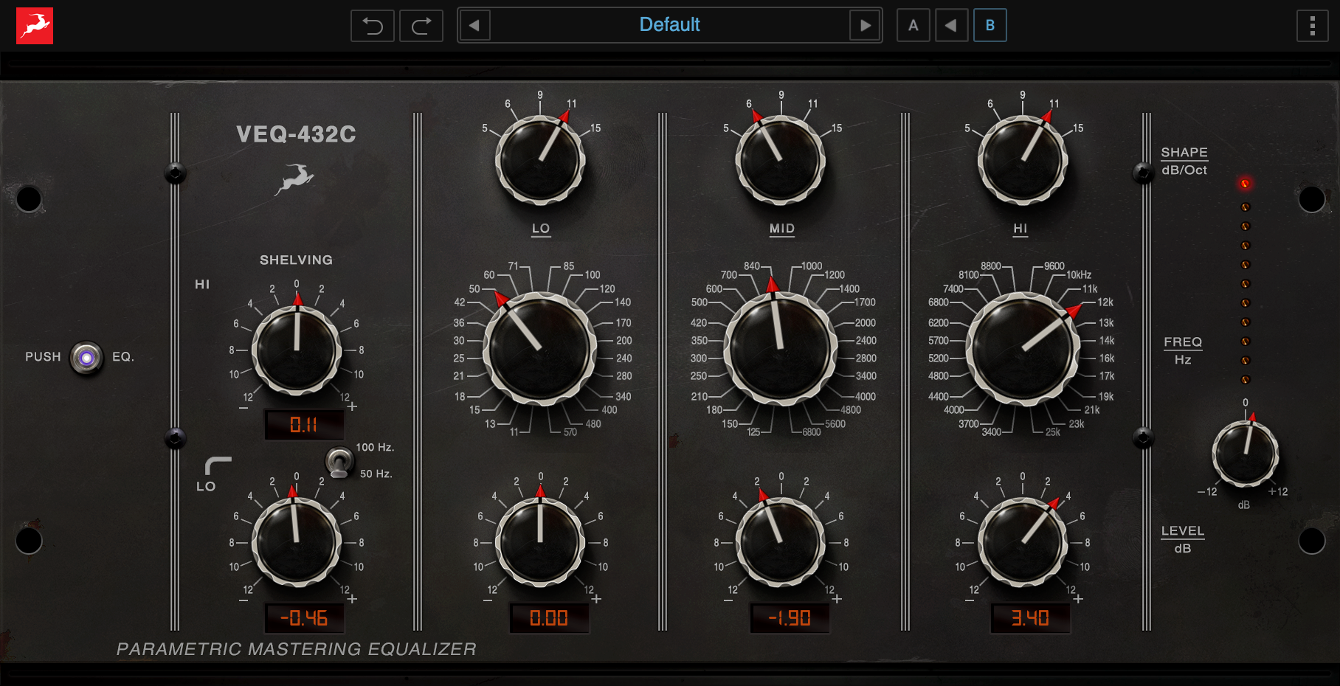The height and width of the screenshot is (686, 1340).
Task: Toggle the PUSH EQ bypass button
Action: 86,358
